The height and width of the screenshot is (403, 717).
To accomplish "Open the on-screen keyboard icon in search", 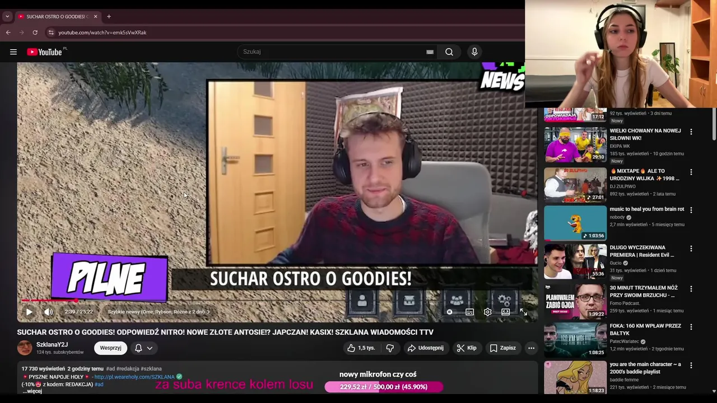I will tap(430, 52).
